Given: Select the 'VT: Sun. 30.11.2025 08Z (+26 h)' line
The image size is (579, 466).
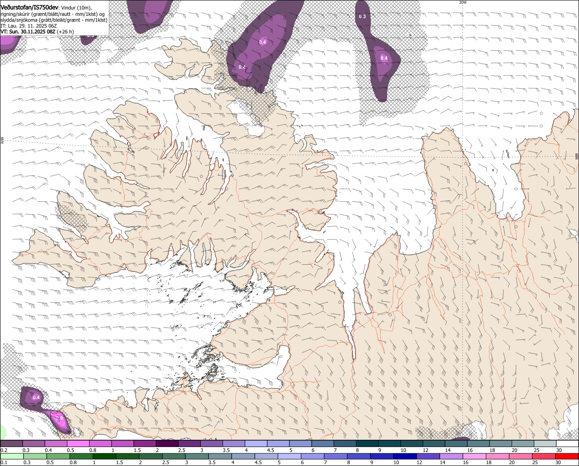Looking at the screenshot, I should pos(37,32).
